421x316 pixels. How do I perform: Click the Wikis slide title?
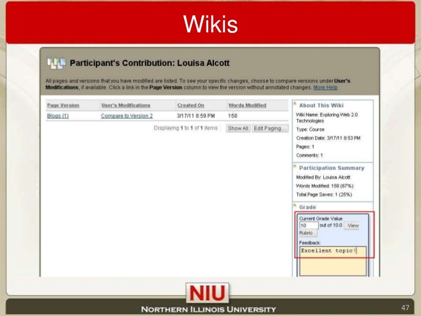tap(211, 24)
